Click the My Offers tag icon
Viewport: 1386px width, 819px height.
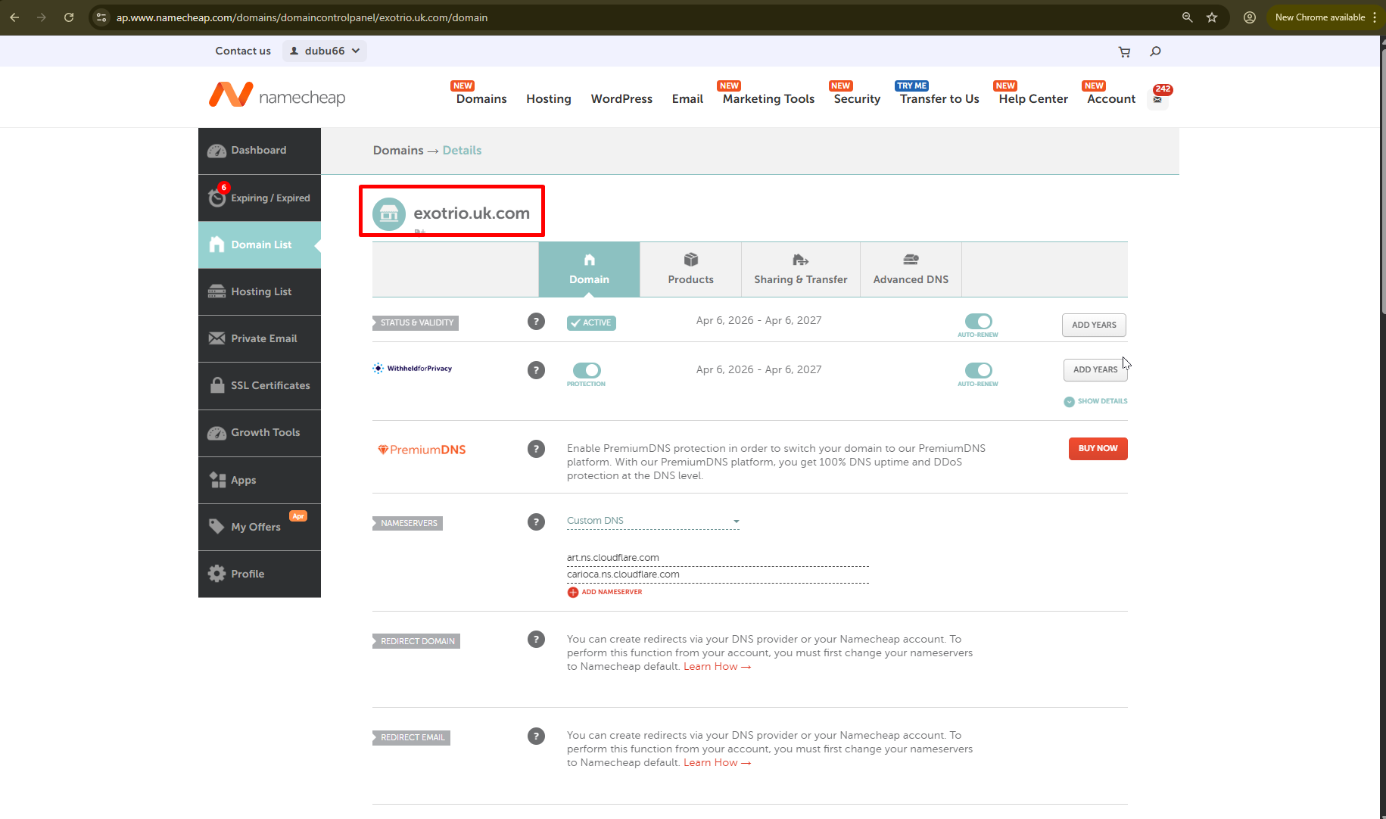[x=216, y=527]
